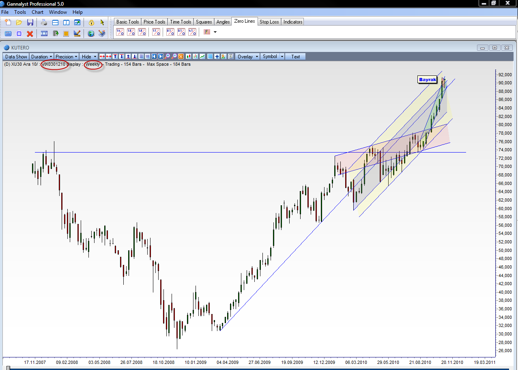Tile windows vertically icon
The image size is (518, 370).
click(66, 22)
